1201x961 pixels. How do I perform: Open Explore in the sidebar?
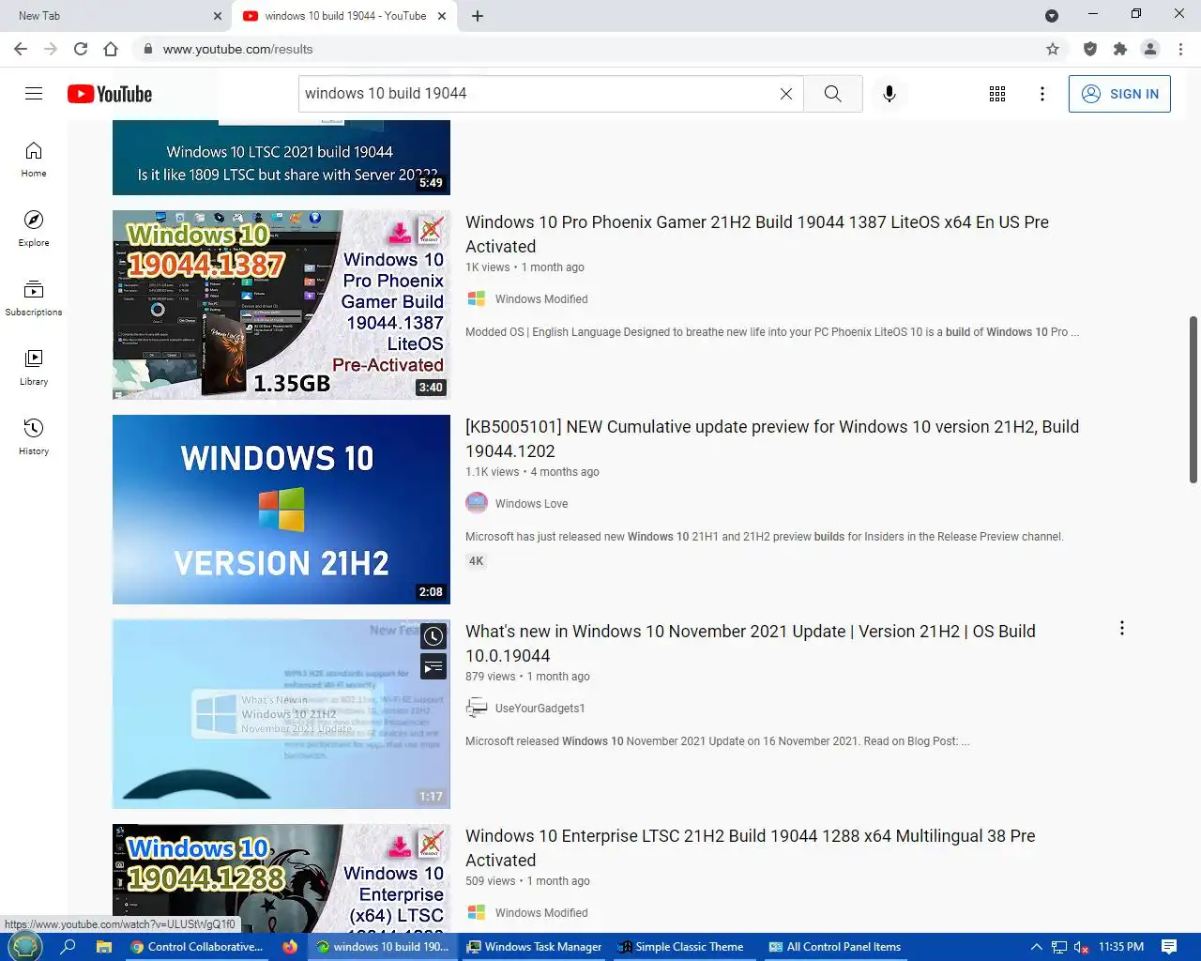[34, 229]
